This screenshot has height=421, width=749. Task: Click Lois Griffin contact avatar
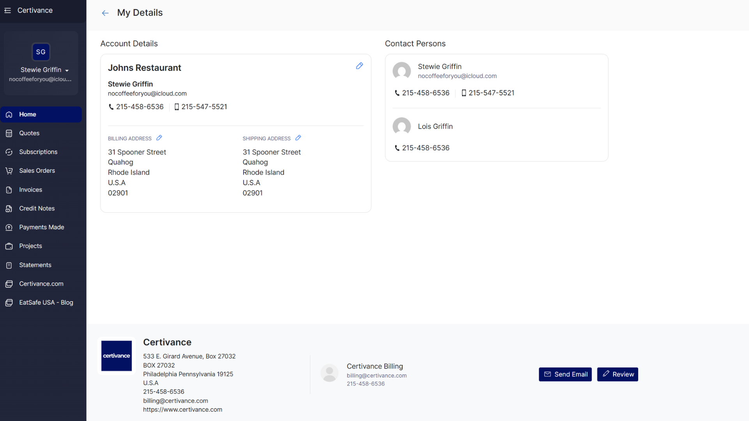coord(401,126)
